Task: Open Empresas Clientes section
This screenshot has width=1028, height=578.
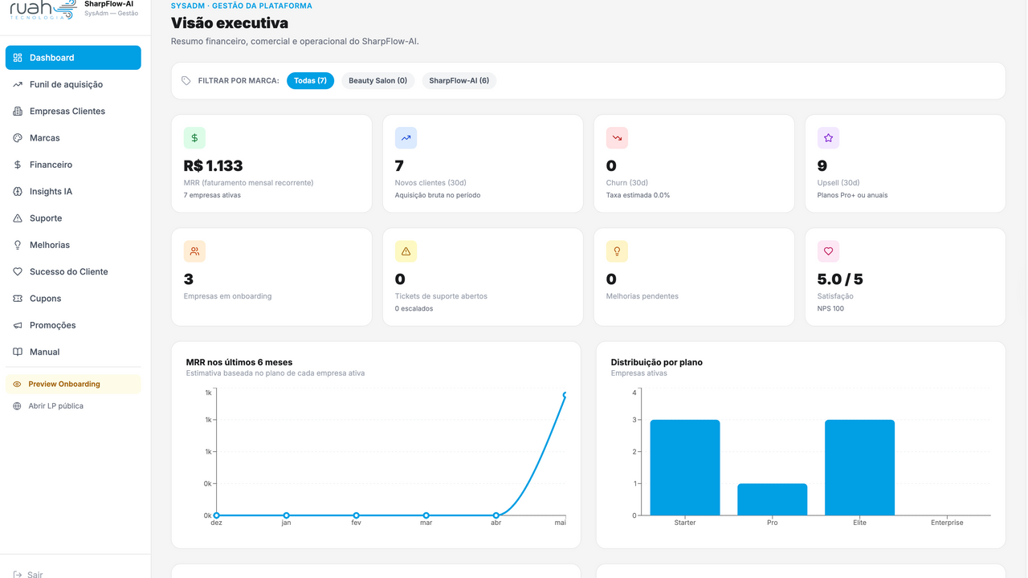Action: point(73,111)
